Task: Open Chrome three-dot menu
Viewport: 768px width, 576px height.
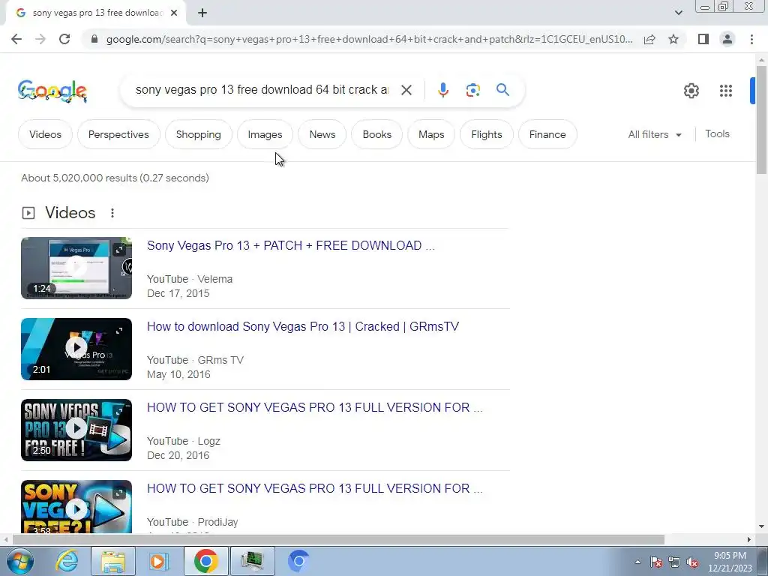Action: (751, 39)
